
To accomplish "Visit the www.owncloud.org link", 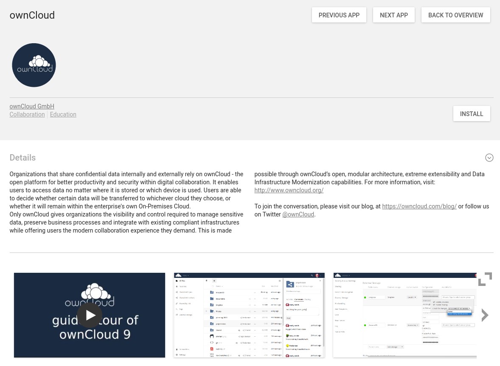I will tap(289, 190).
